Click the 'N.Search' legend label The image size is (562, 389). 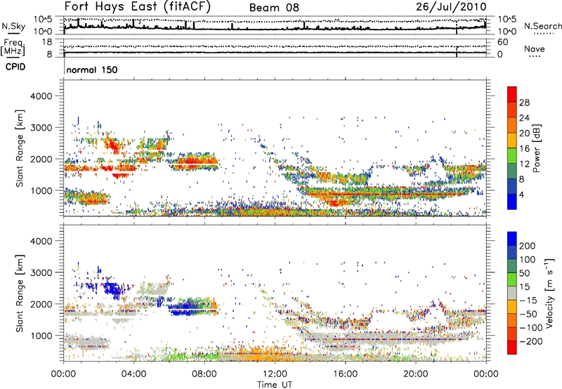click(x=542, y=26)
